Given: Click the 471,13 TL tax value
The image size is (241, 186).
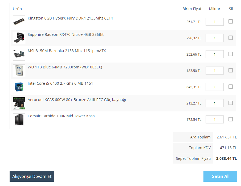Looking at the screenshot, I should (x=228, y=148).
